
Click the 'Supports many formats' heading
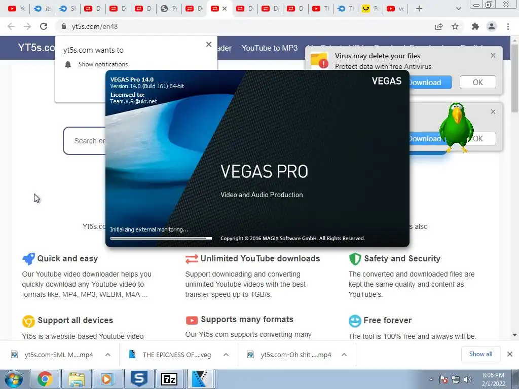click(247, 319)
